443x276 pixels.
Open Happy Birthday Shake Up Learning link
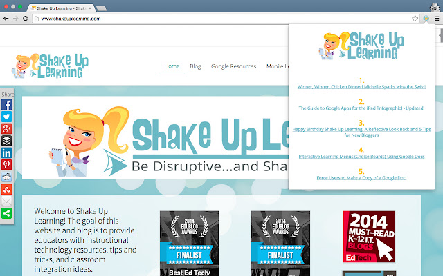[x=361, y=132]
